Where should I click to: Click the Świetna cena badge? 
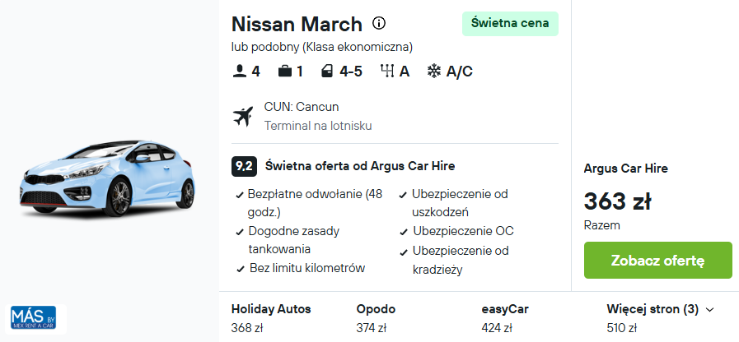click(x=510, y=24)
